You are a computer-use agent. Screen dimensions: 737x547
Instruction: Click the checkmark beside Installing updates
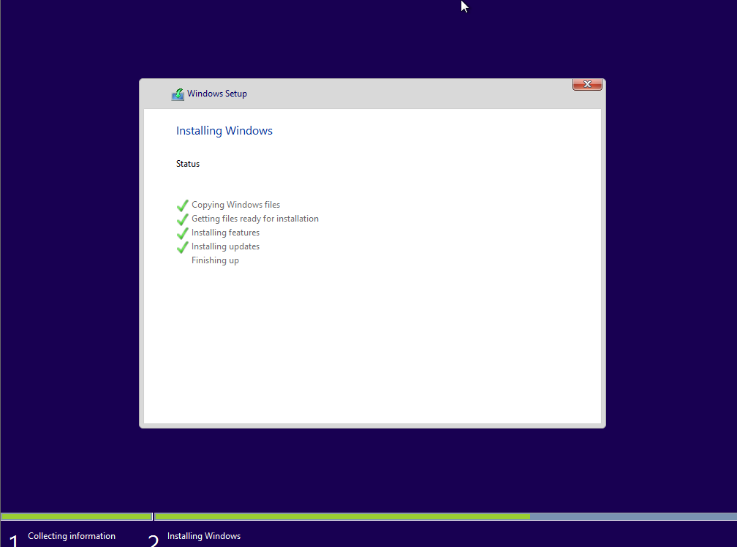pyautogui.click(x=182, y=247)
